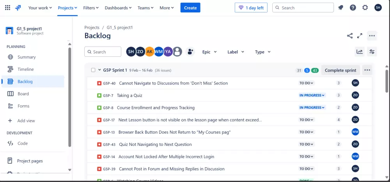Change the G5P-8 IN PROGRESS status dropdown
Viewport: 390px width, 182px height.
pyautogui.click(x=312, y=107)
